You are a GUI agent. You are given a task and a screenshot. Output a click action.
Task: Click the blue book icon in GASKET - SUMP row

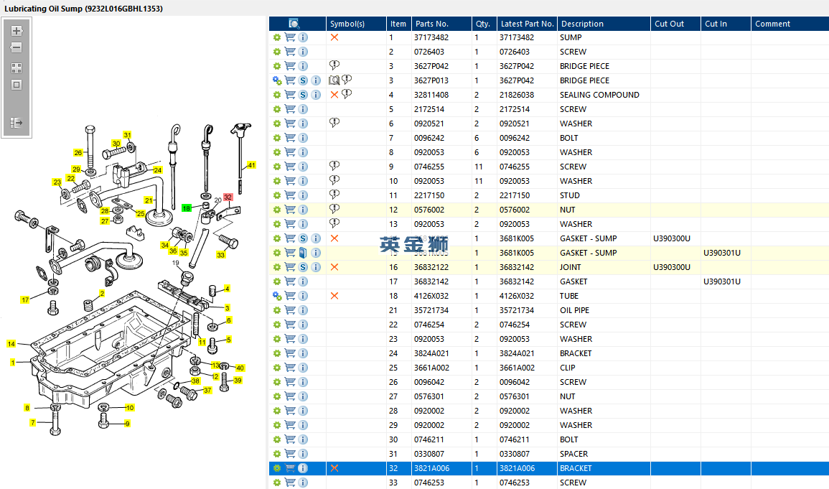click(303, 253)
